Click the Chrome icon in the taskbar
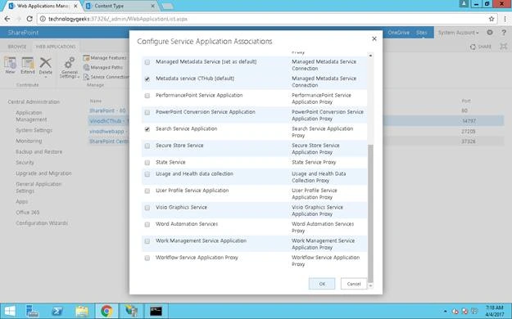This screenshot has width=512, height=319. click(x=106, y=311)
